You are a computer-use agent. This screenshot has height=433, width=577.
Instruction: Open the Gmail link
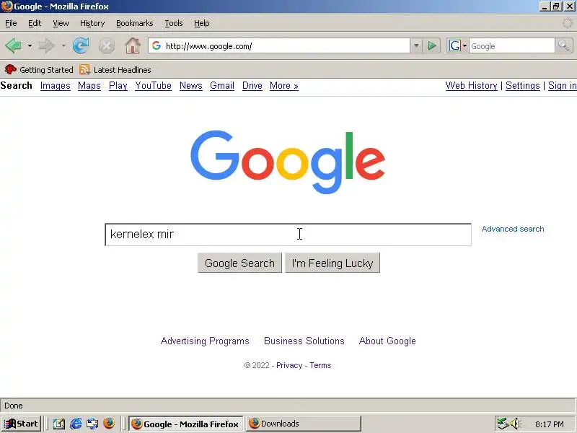(222, 86)
